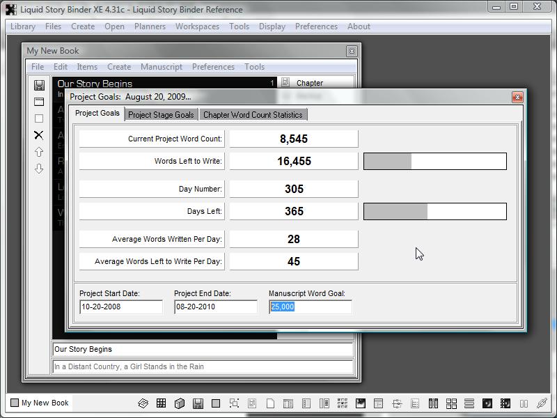
Task: Click the Project End Date field
Action: 216,307
